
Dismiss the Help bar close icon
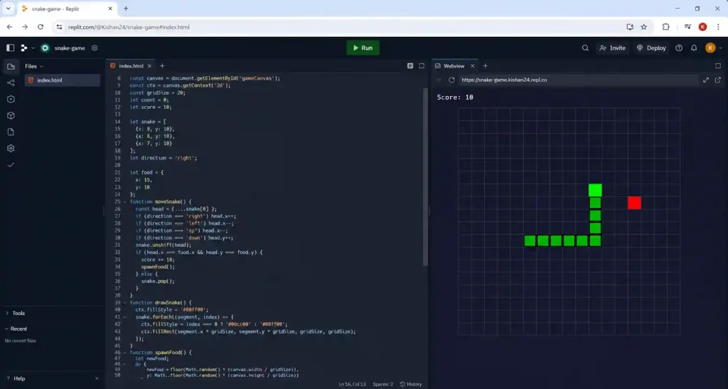(97, 378)
